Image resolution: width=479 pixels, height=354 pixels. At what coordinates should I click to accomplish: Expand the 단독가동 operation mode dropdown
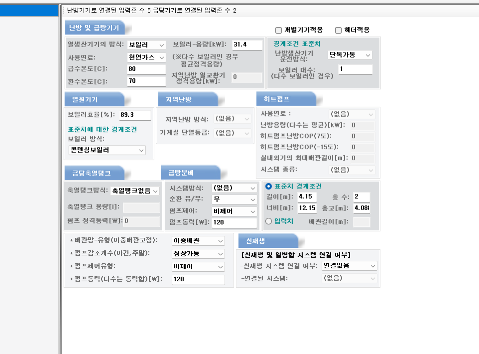(x=350, y=55)
